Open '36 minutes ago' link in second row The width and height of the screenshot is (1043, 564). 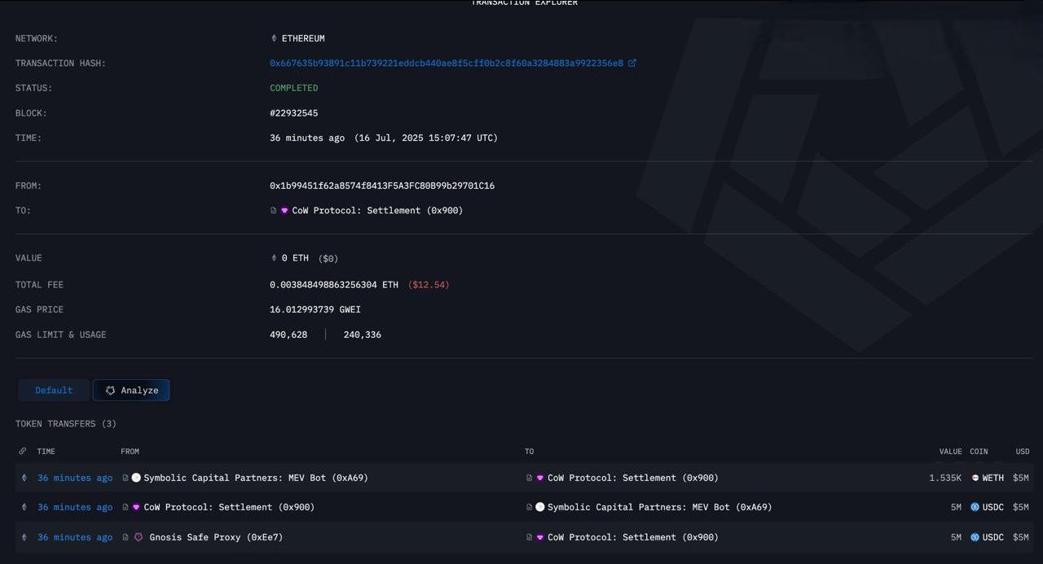75,508
